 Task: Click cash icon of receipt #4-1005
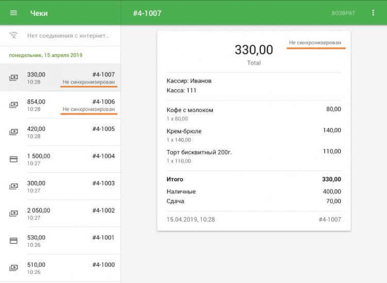(13, 132)
